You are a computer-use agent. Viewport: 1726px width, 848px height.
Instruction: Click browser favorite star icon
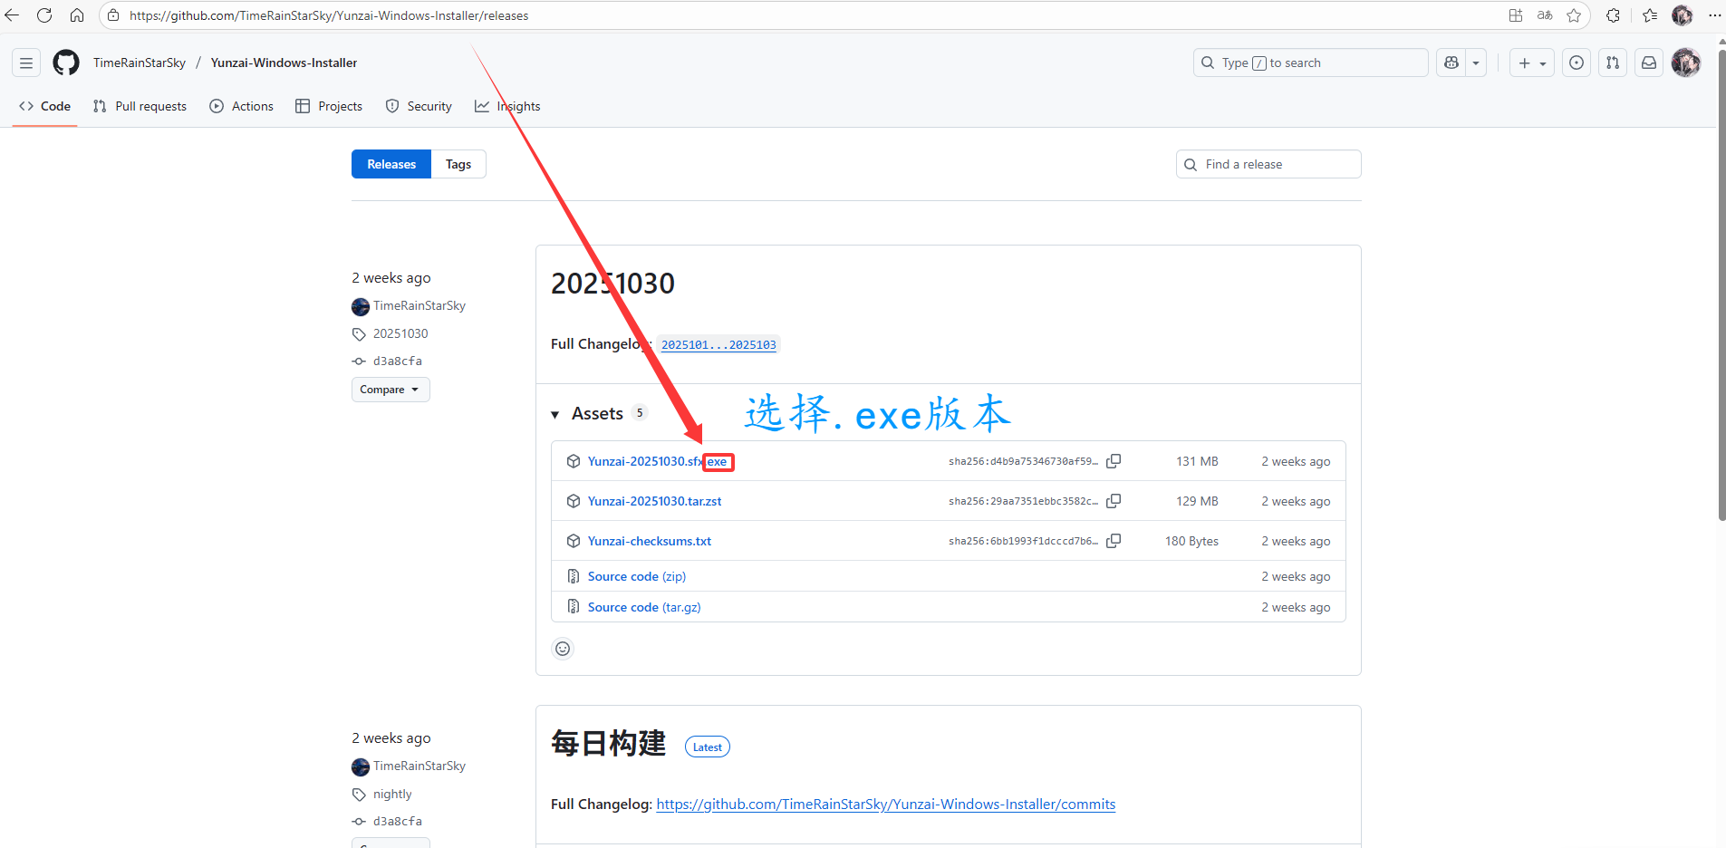tap(1574, 15)
